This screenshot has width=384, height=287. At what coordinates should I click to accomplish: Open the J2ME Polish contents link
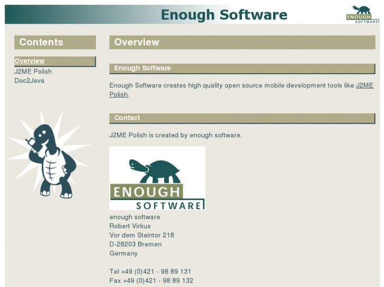pos(33,72)
